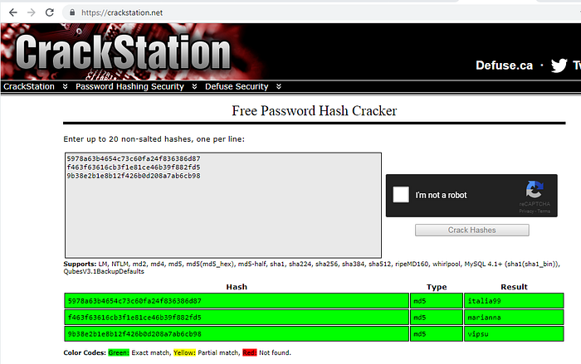Screen dimensions: 581x364
Task: Open the Password Hashing Security menu
Action: pyautogui.click(x=129, y=86)
